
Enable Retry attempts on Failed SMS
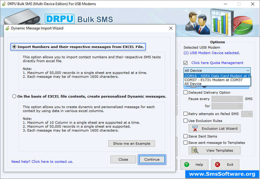click(186, 114)
